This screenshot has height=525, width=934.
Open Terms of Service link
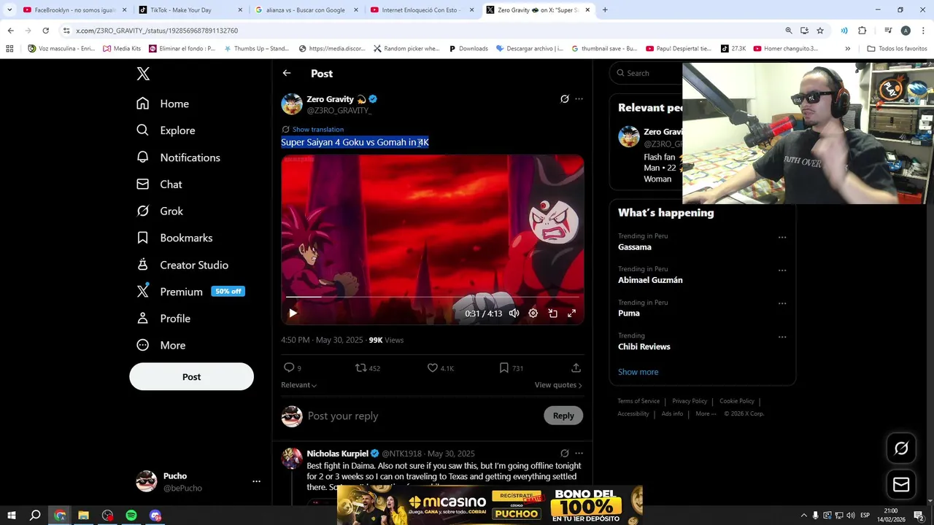[x=638, y=401]
